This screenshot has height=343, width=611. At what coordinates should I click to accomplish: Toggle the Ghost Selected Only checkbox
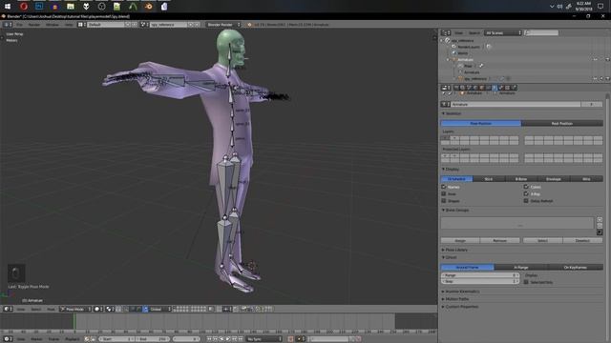526,282
